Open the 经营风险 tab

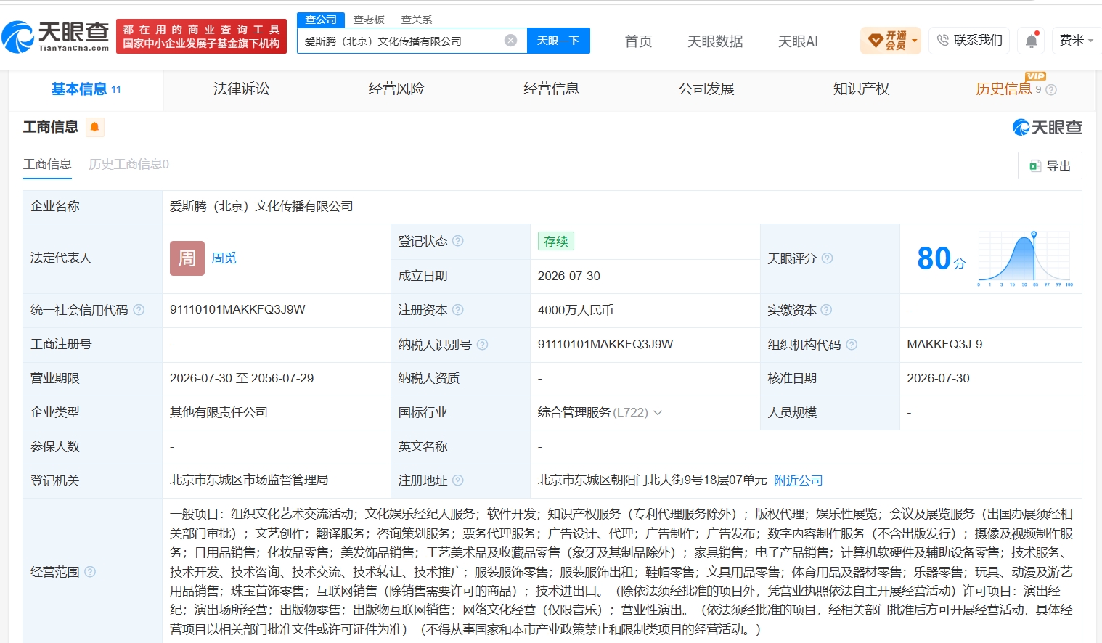396,89
